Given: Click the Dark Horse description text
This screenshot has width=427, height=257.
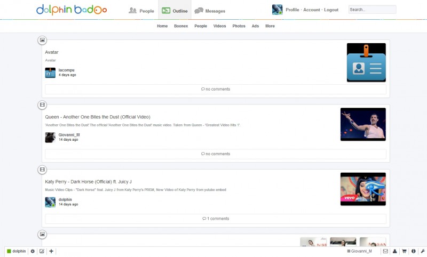Looking at the screenshot, I should [x=136, y=190].
